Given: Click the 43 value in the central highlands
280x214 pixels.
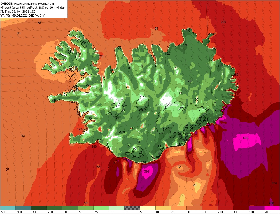Looking at the screenshot, I should [x=127, y=87].
